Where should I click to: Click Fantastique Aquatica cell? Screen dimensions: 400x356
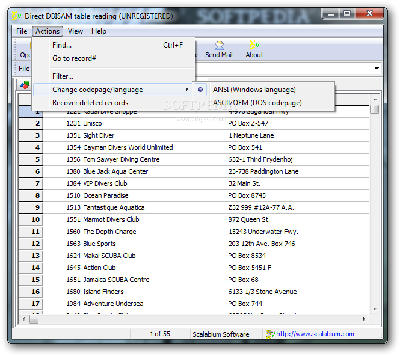tap(155, 207)
